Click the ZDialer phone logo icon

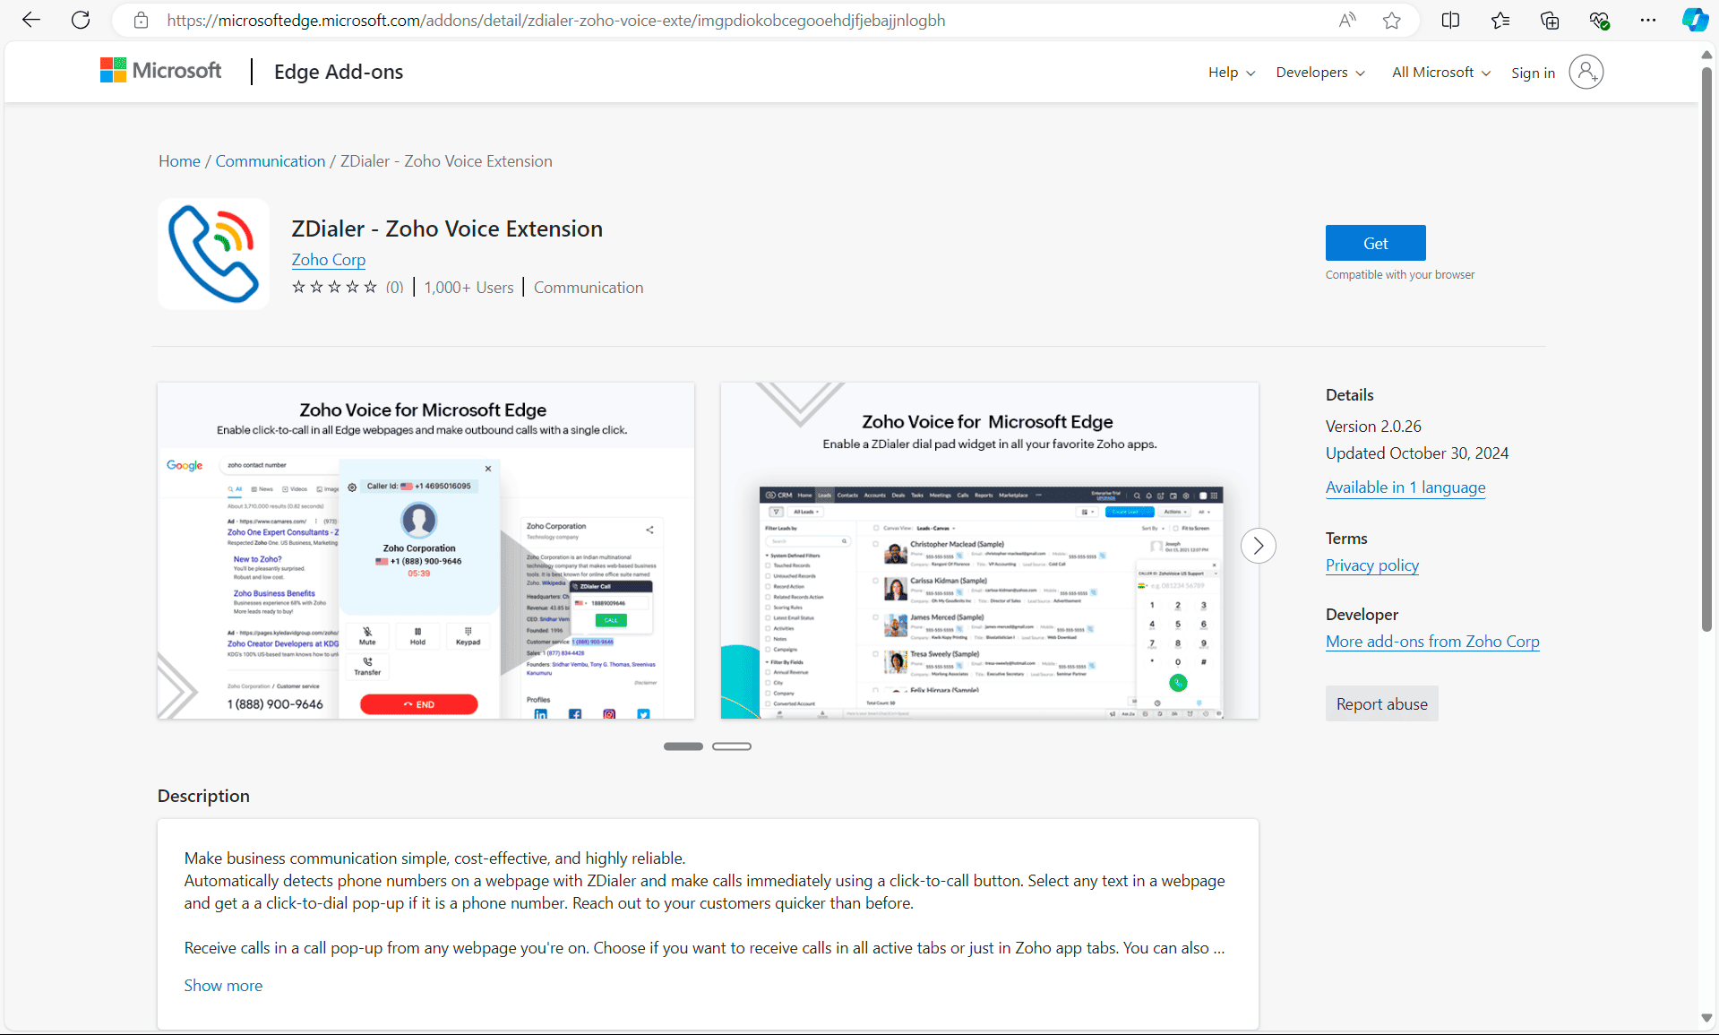point(213,254)
